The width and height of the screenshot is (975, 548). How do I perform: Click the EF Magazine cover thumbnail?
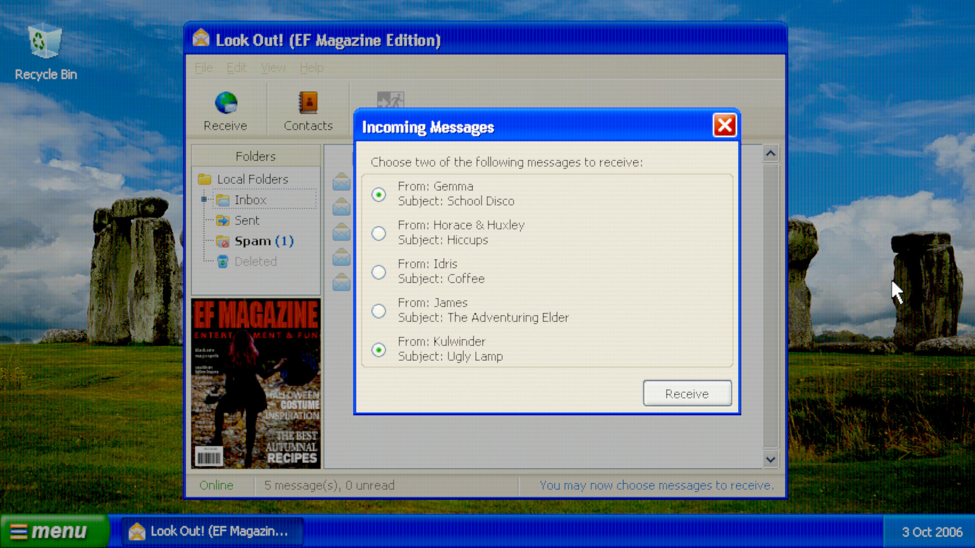255,384
